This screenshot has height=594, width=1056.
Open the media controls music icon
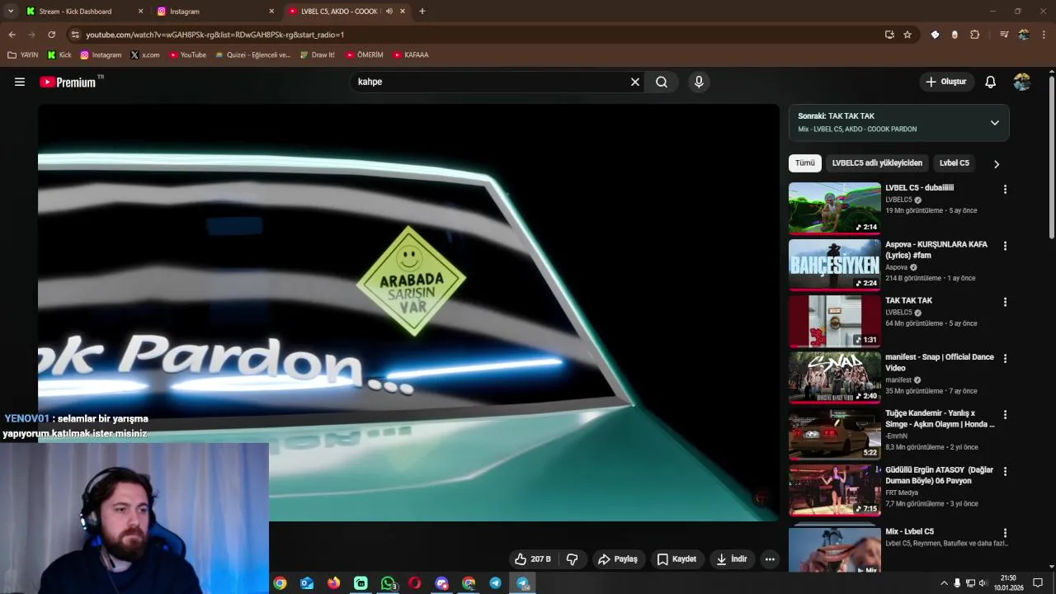click(x=1003, y=35)
